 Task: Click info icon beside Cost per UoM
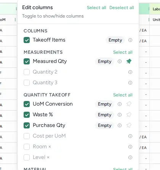point(130,136)
